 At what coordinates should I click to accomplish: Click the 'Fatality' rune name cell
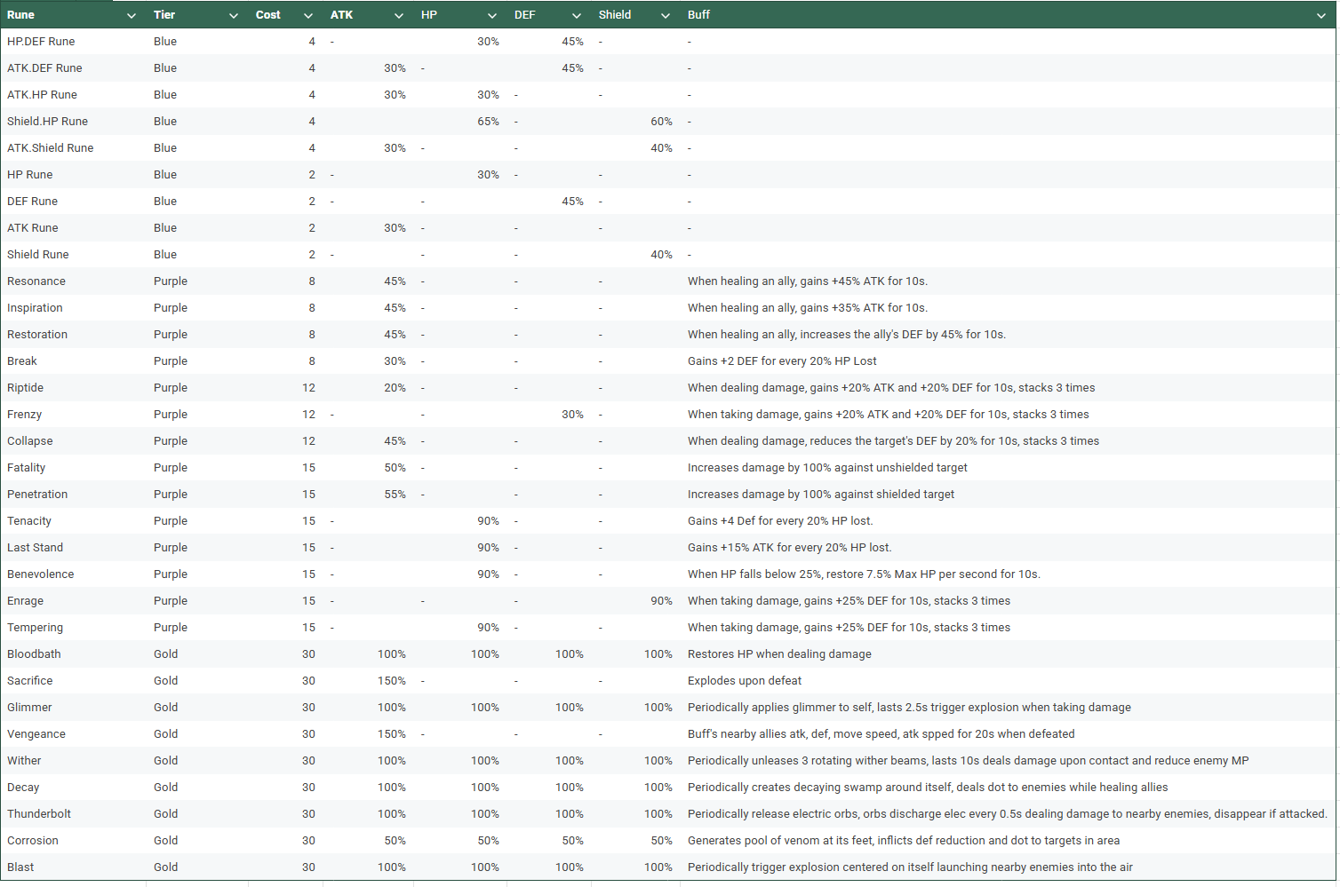pos(73,468)
